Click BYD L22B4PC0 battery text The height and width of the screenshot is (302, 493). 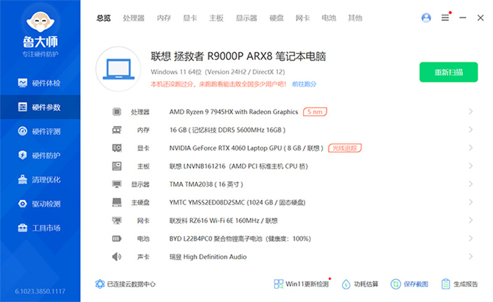tap(240, 239)
